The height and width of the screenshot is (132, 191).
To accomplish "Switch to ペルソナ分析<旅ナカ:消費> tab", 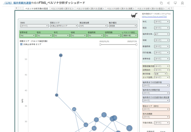I will pyautogui.click(x=121, y=9).
